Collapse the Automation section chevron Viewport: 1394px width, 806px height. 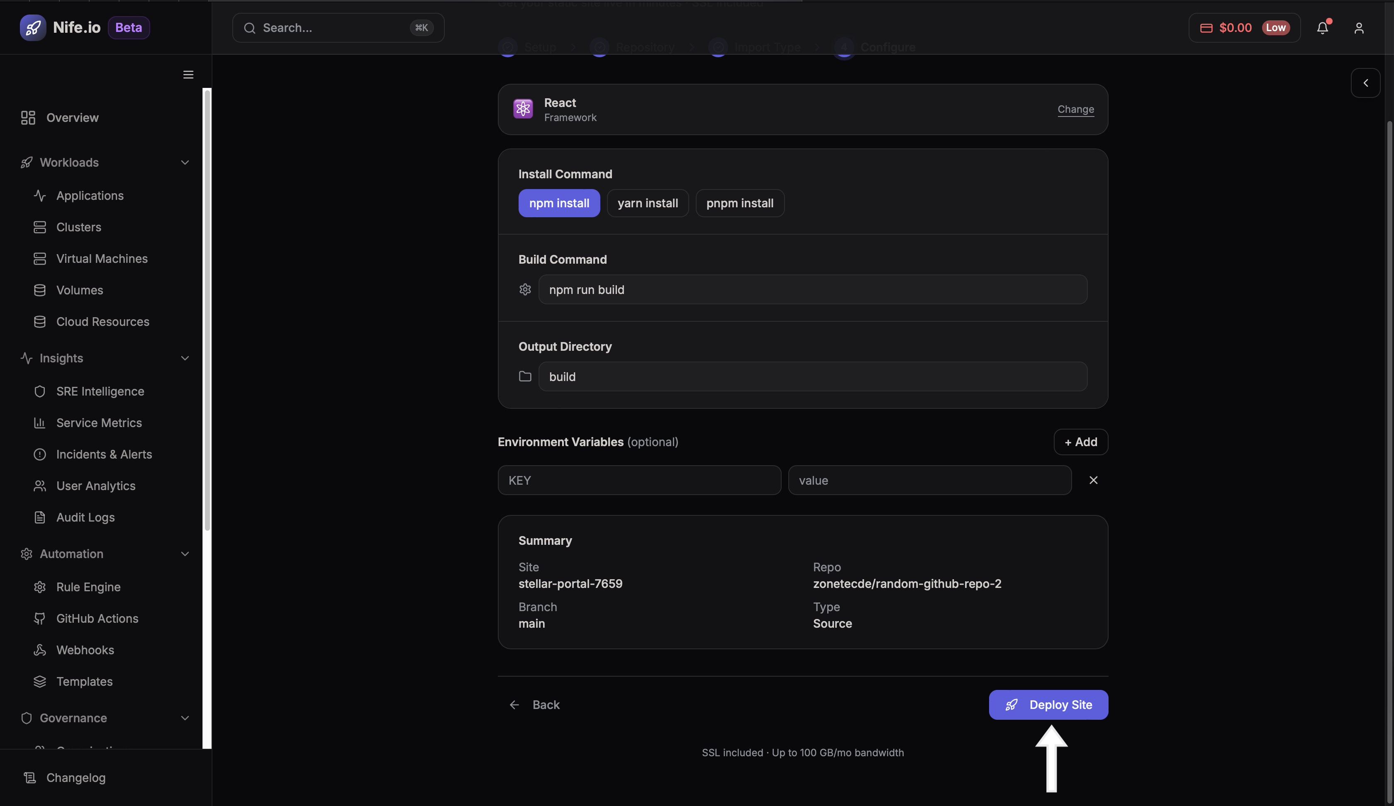click(185, 554)
